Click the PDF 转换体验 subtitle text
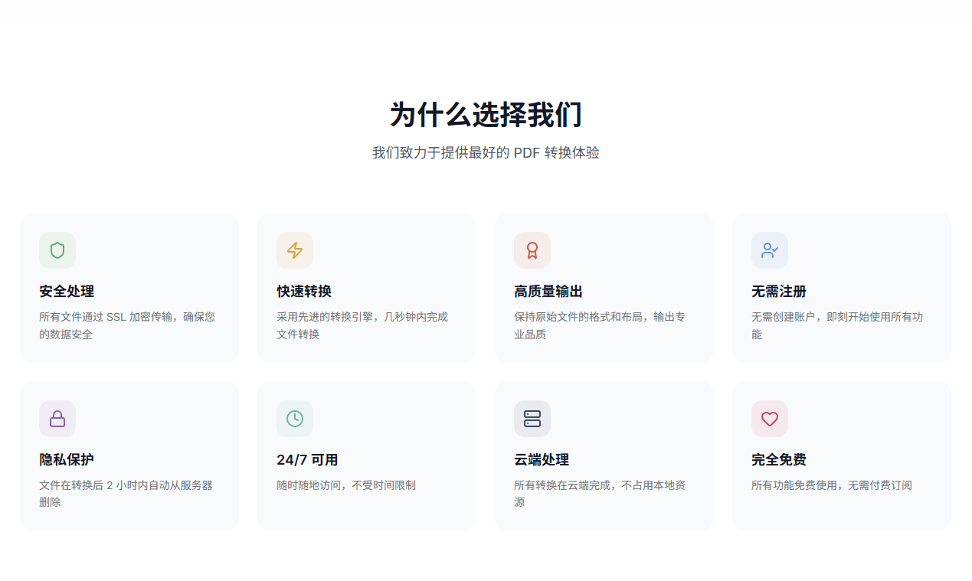The image size is (972, 581). click(x=486, y=153)
